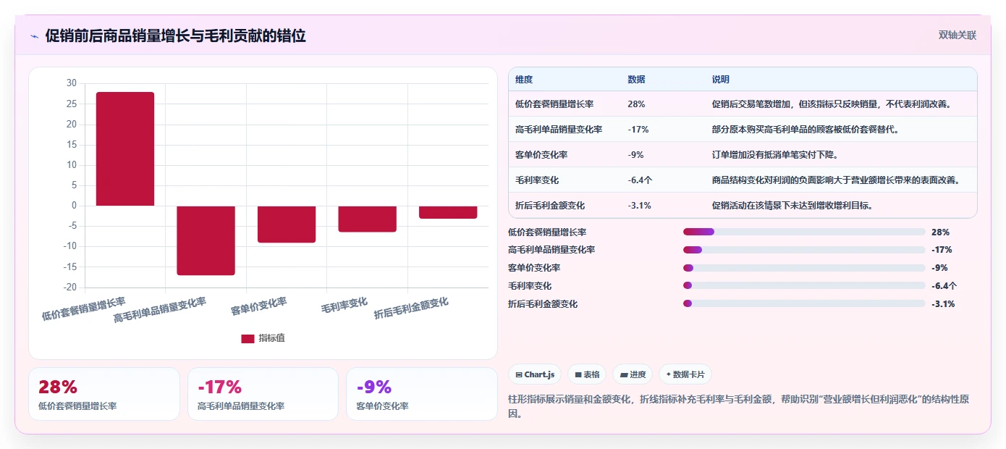Click the description 订单增加没有抵消单笔实付下降
Screen dimensions: 1006x449
pos(776,155)
